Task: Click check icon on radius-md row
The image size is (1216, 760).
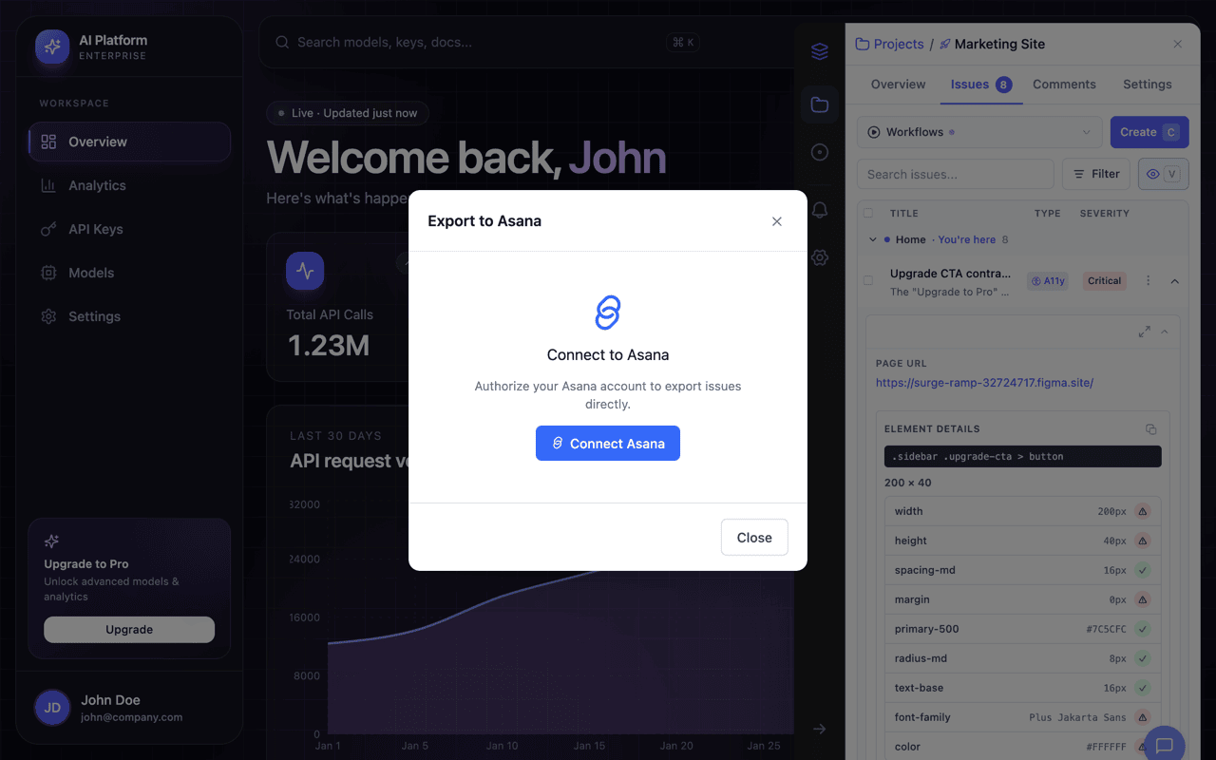Action: pos(1143,658)
